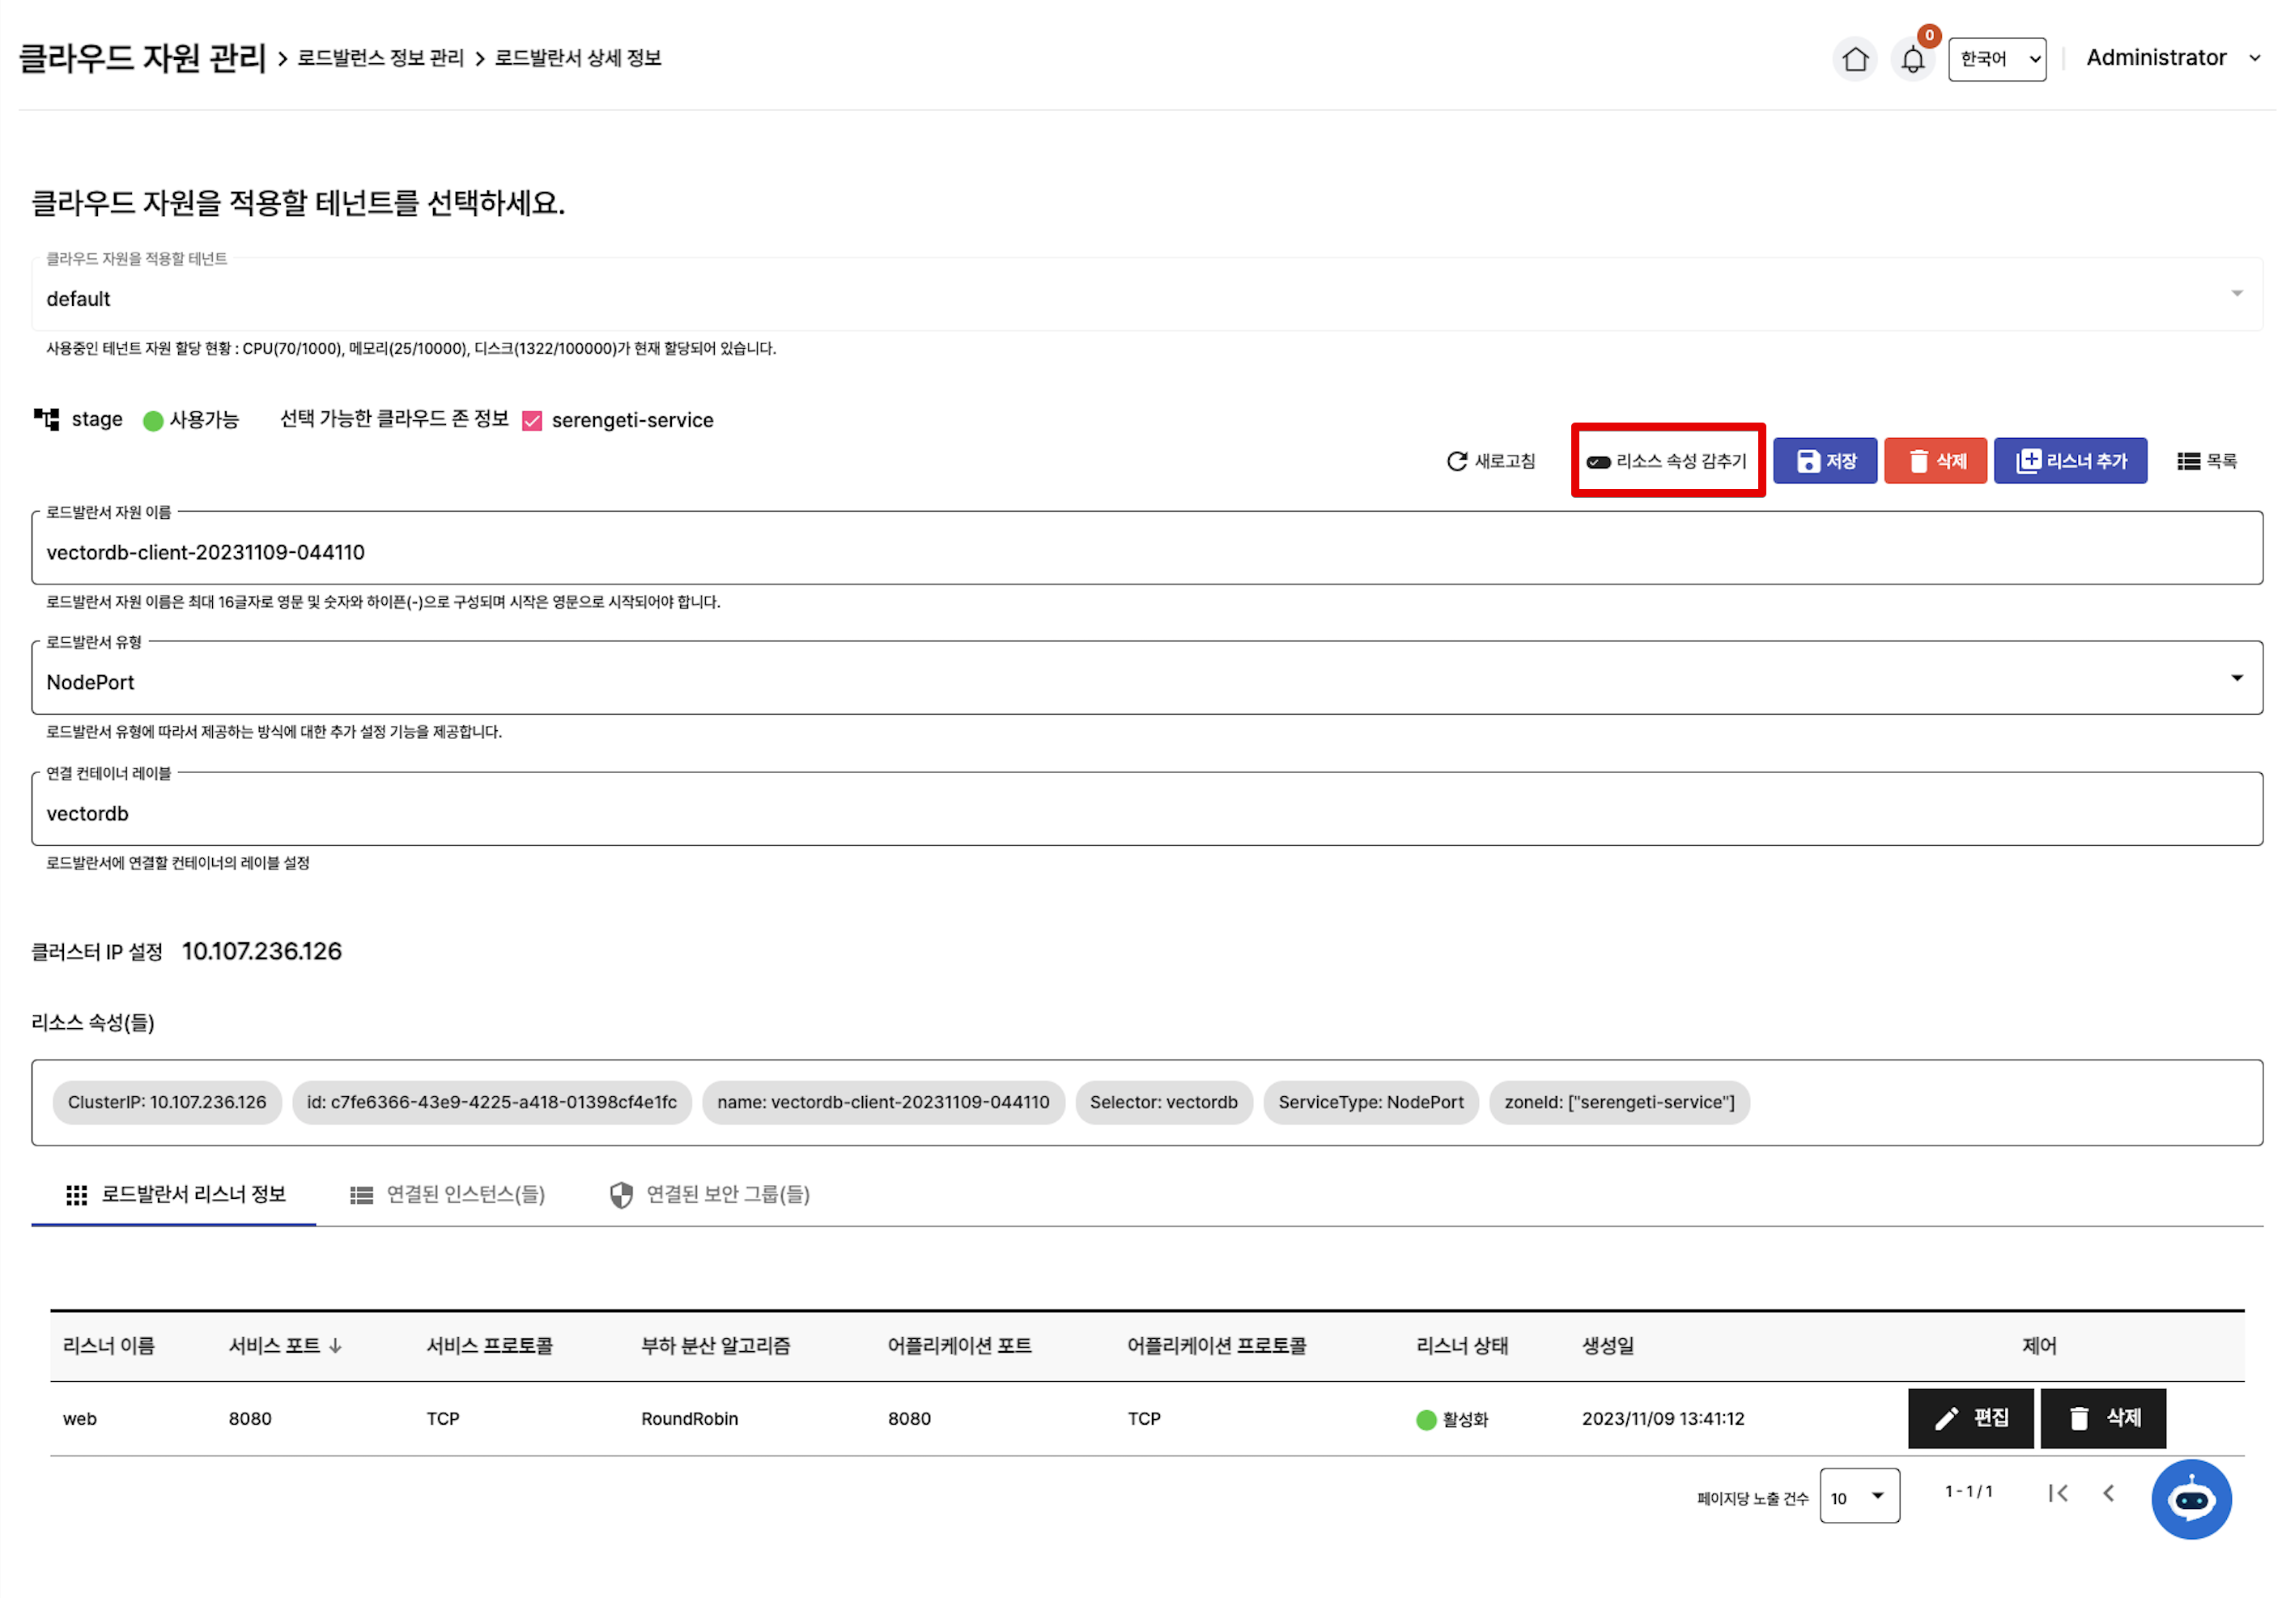Click the 저장 save button
The image size is (2286, 1598).
click(x=1824, y=461)
